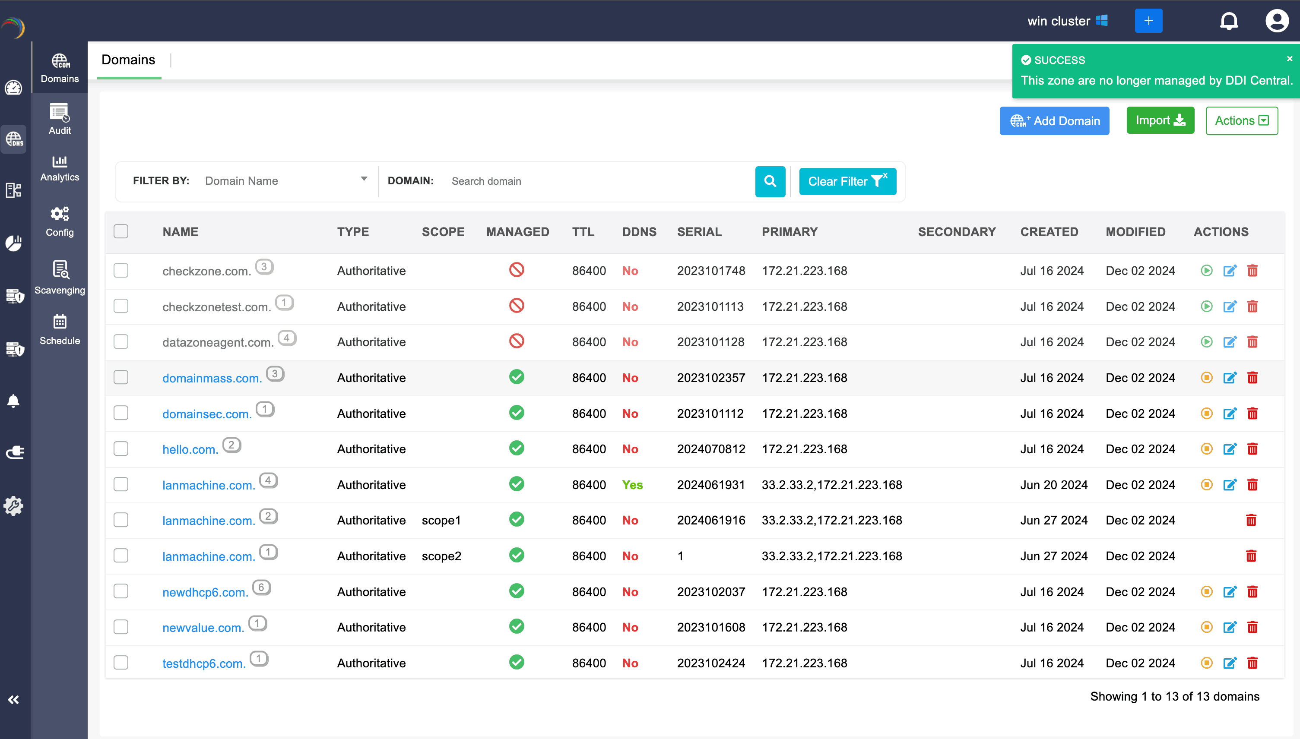Collapse the sidebar with double-chevron icon
Viewport: 1300px width, 739px height.
14,700
